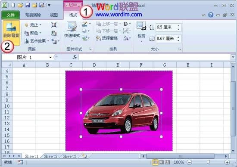237x167 pixels.
Task: Select row 5 header
Action: (7, 77)
